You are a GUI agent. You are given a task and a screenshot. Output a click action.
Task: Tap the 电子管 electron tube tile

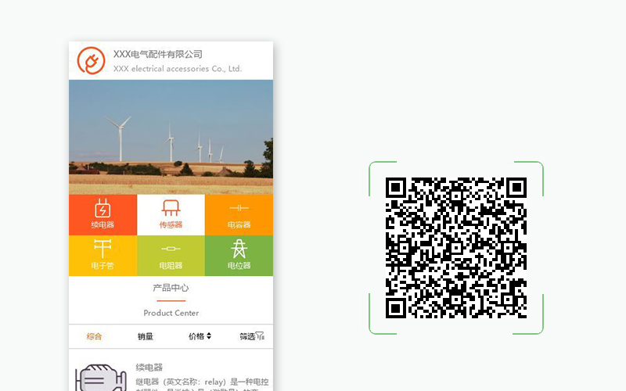pos(103,255)
